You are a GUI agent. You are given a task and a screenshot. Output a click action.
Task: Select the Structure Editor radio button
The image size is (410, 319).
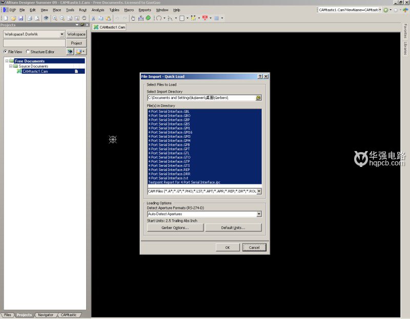click(28, 52)
